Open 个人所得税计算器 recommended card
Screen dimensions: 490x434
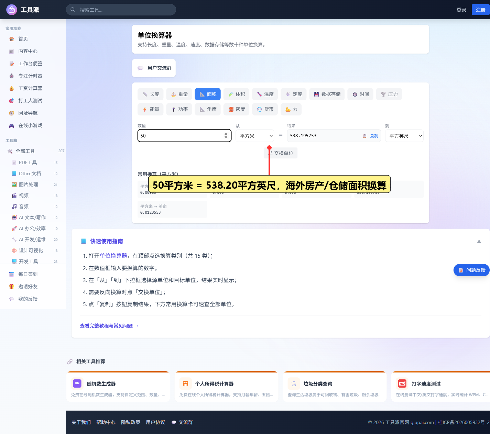(x=226, y=387)
